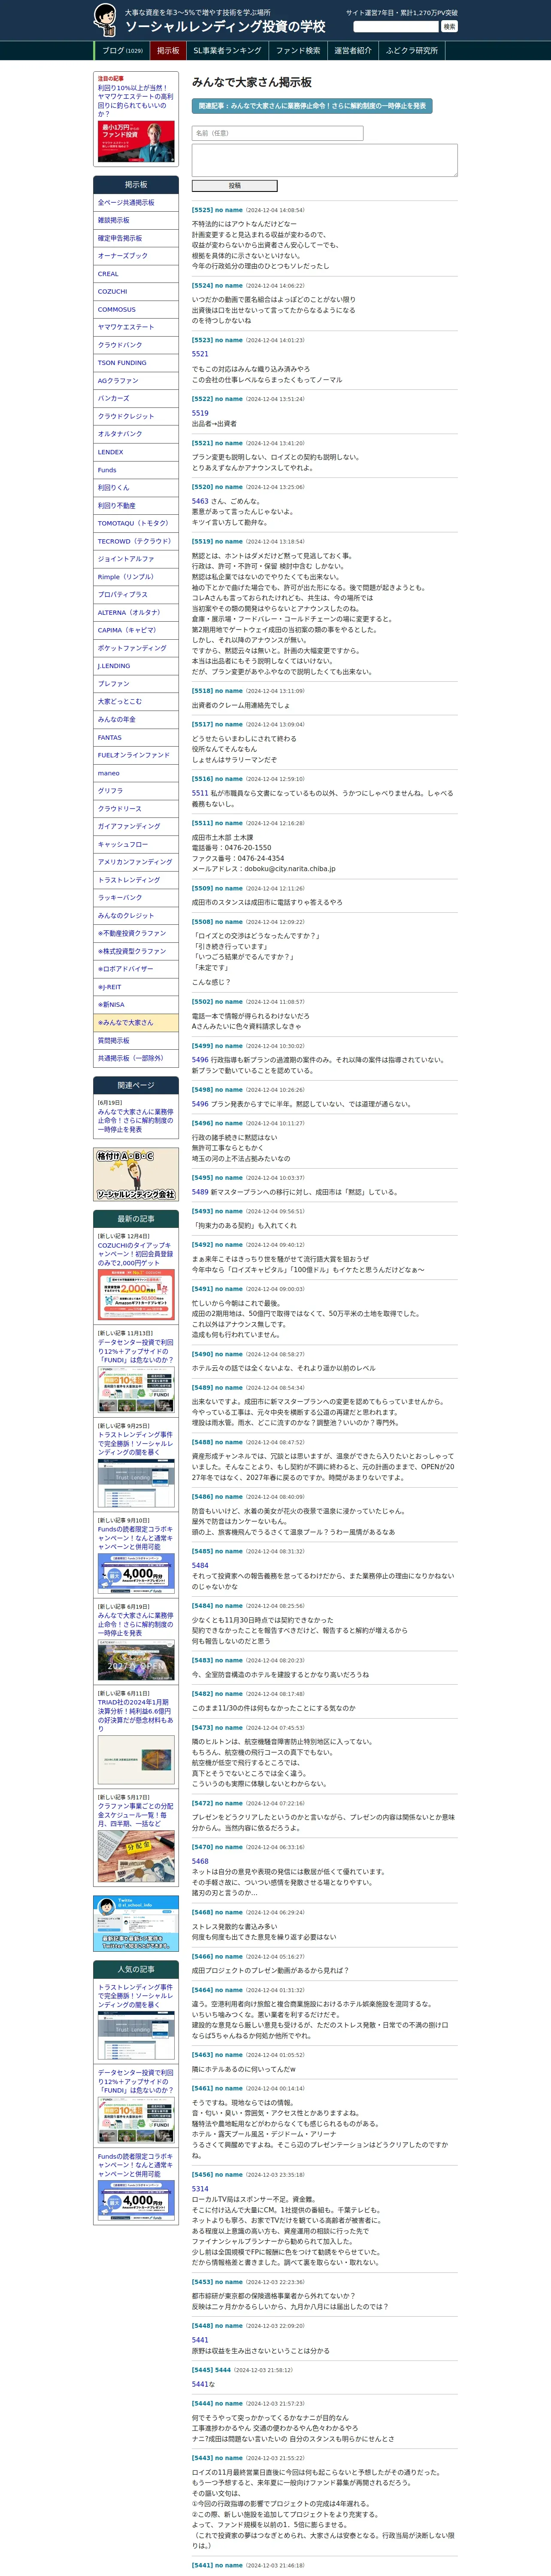The image size is (551, 2576).
Task: Open 雑談掲示板 in the sidebar
Action: [x=136, y=220]
